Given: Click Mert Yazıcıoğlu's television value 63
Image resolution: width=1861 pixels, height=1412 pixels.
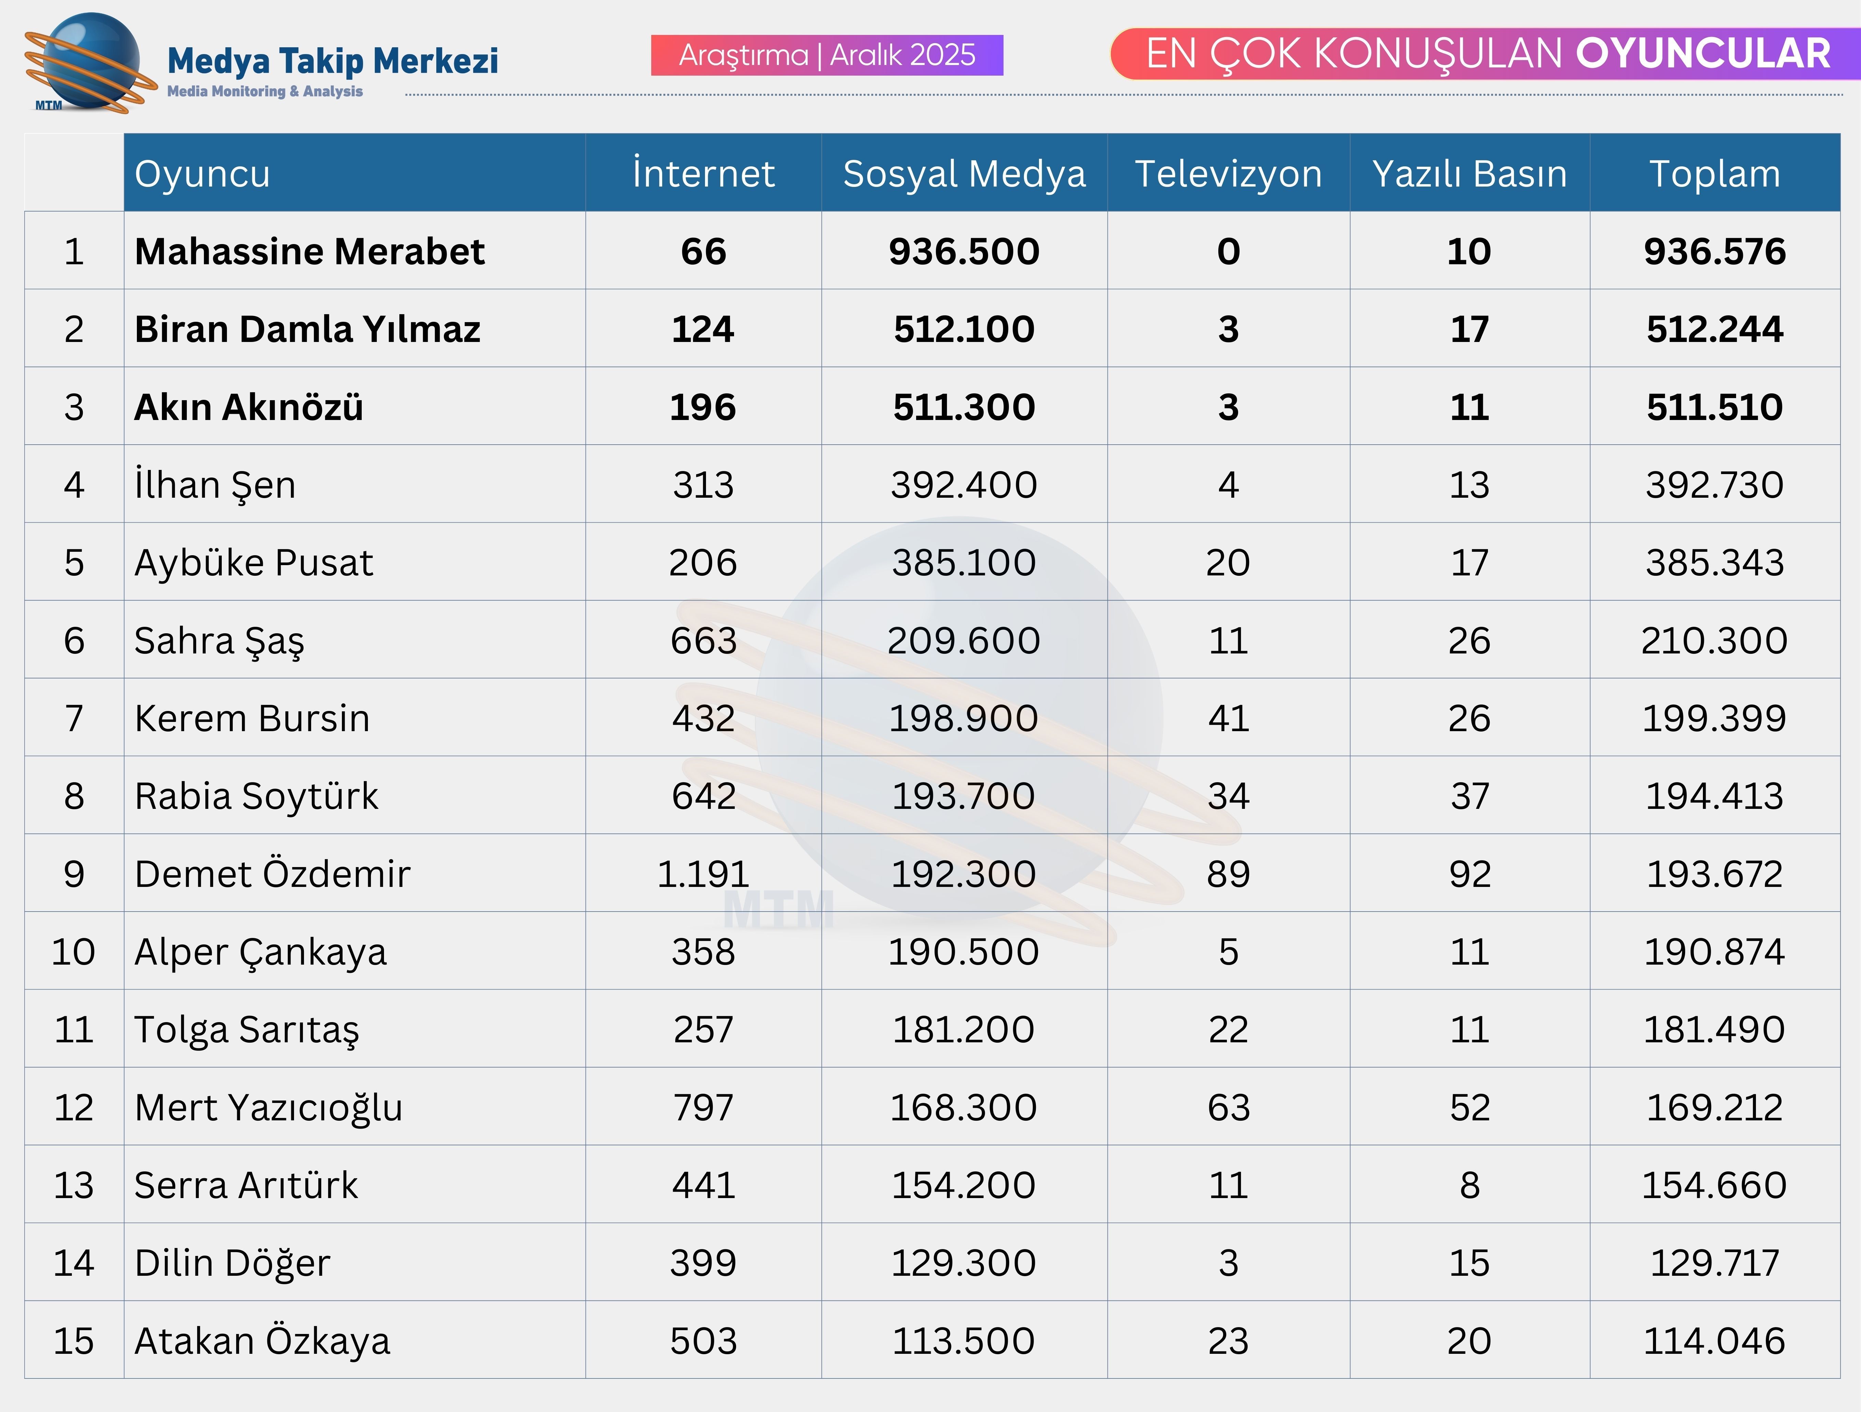Looking at the screenshot, I should (x=1228, y=1107).
